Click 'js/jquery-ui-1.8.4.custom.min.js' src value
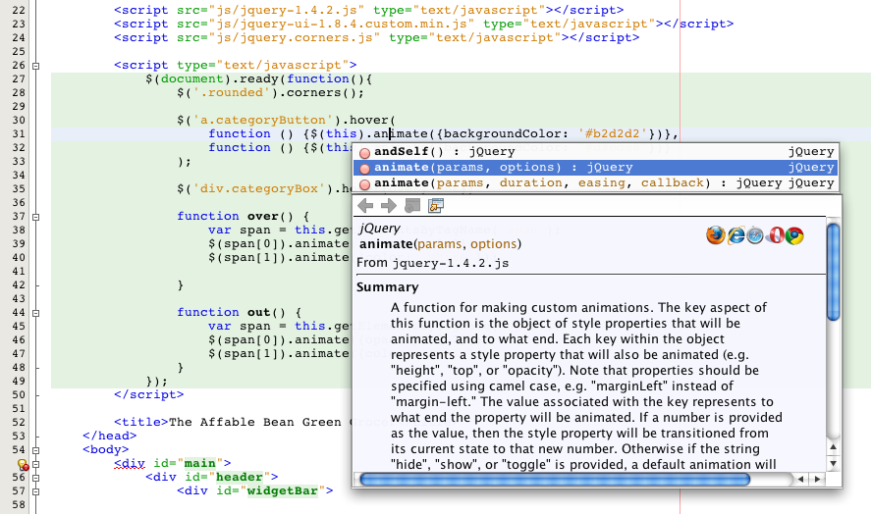Viewport: 871px width, 514px height. coord(342,24)
